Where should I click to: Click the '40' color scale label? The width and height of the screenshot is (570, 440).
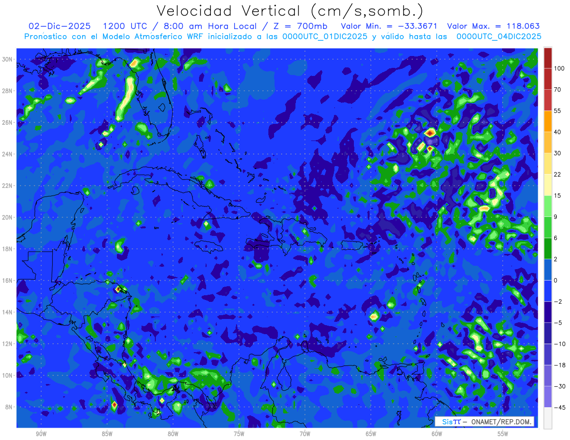(557, 131)
